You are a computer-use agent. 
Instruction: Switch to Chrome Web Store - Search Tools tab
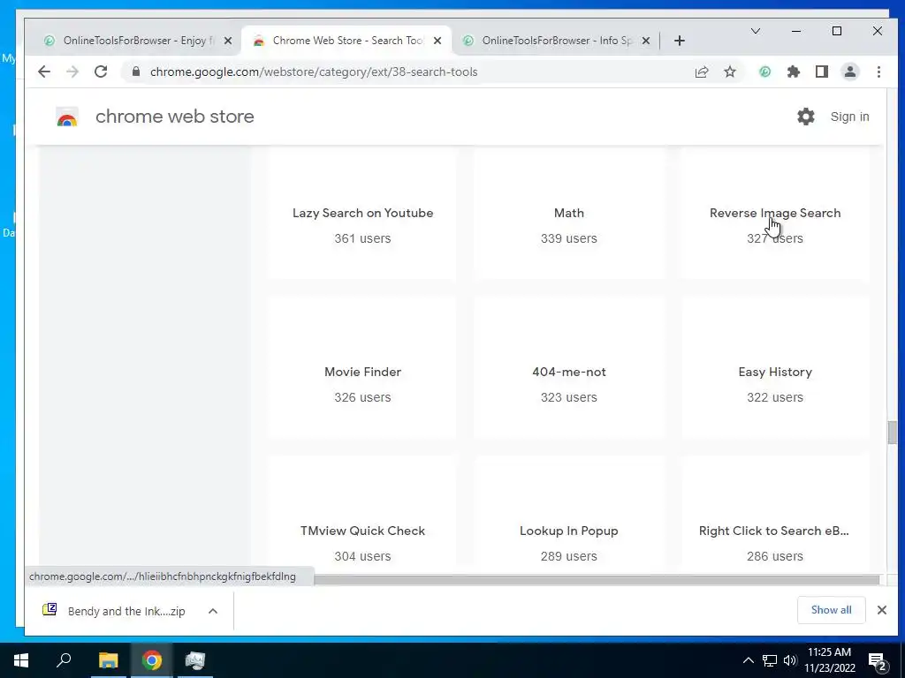pos(346,41)
